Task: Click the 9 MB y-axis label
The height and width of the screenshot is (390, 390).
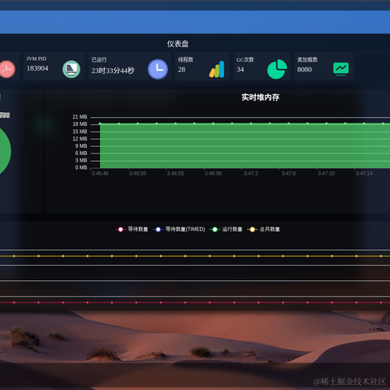Action: (x=81, y=146)
